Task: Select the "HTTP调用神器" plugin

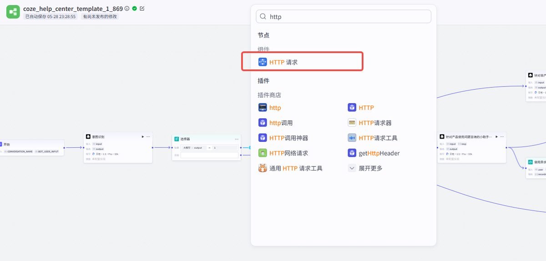Action: pos(288,138)
